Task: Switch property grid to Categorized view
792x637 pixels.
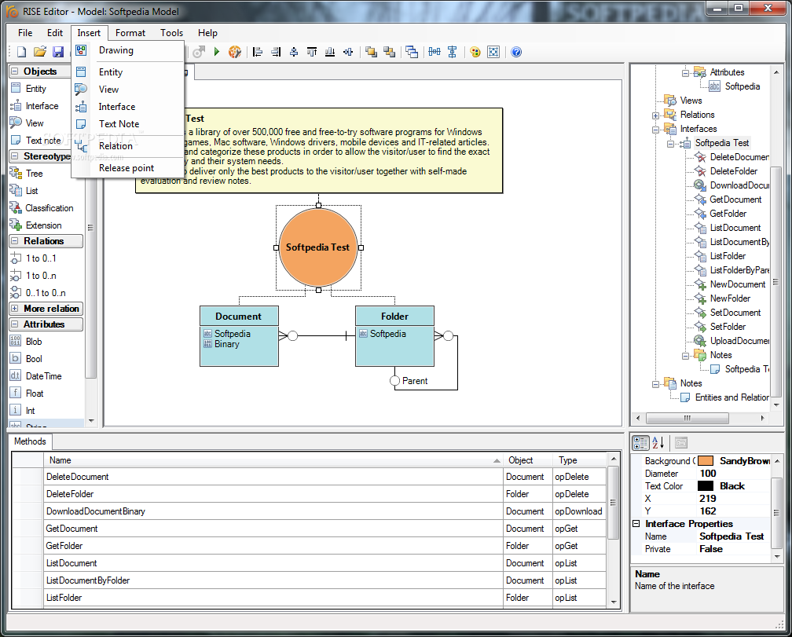Action: (x=640, y=443)
